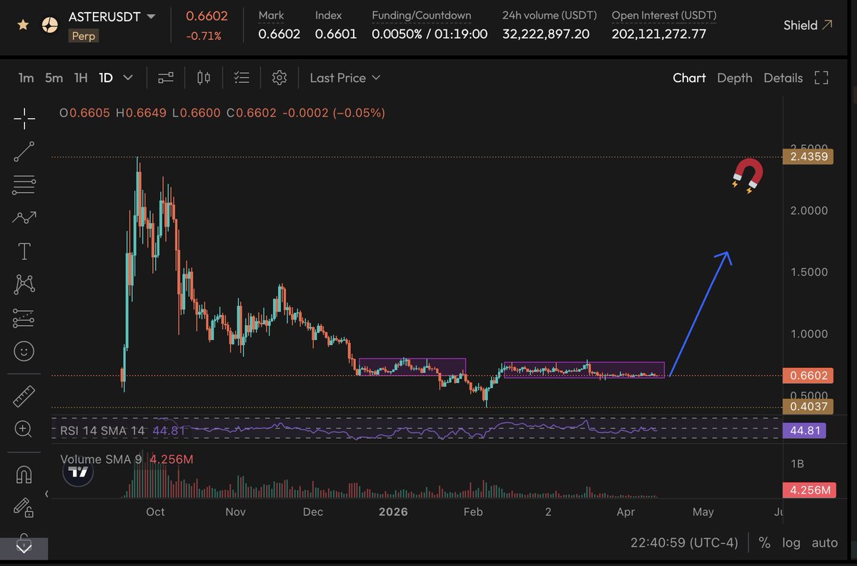Open the emoji sticker tool
This screenshot has height=566, width=857.
24,351
